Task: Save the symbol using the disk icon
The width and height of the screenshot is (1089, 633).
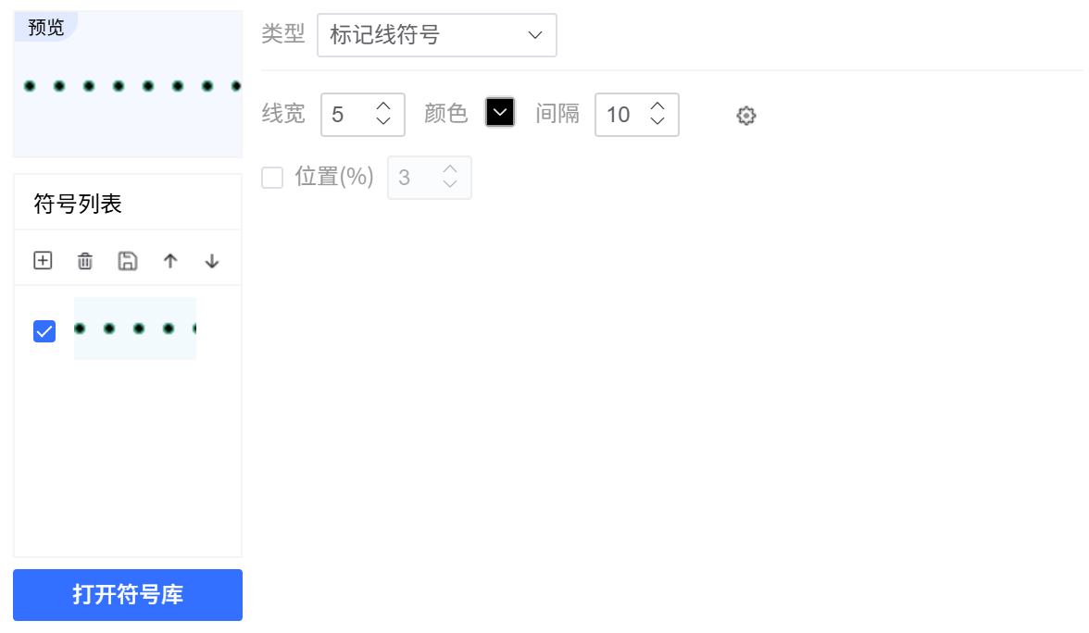Action: (128, 261)
